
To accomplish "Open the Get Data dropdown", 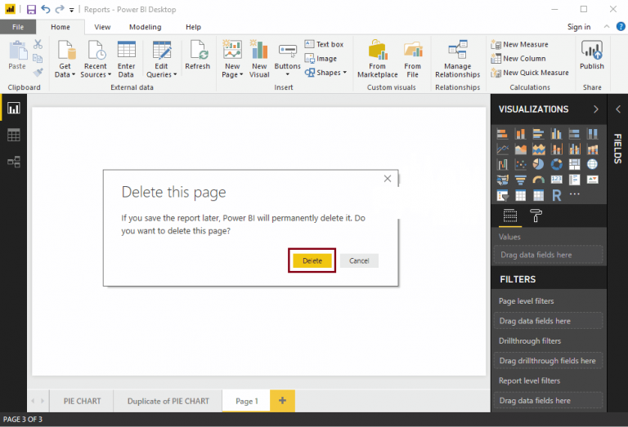I will pos(65,60).
